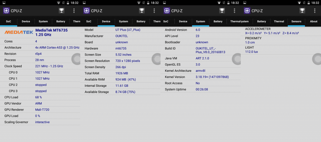The width and height of the screenshot is (321, 142).
Task: Open Device tab from the System screen
Action: pyautogui.click(x=183, y=22)
